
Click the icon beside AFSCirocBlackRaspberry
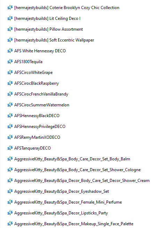pyautogui.click(x=10, y=83)
